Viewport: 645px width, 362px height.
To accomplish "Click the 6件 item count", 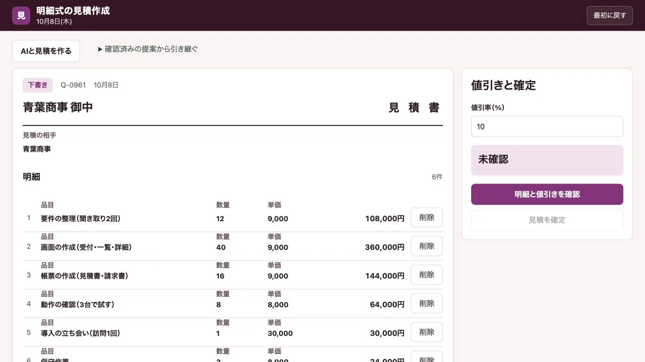I will [437, 177].
